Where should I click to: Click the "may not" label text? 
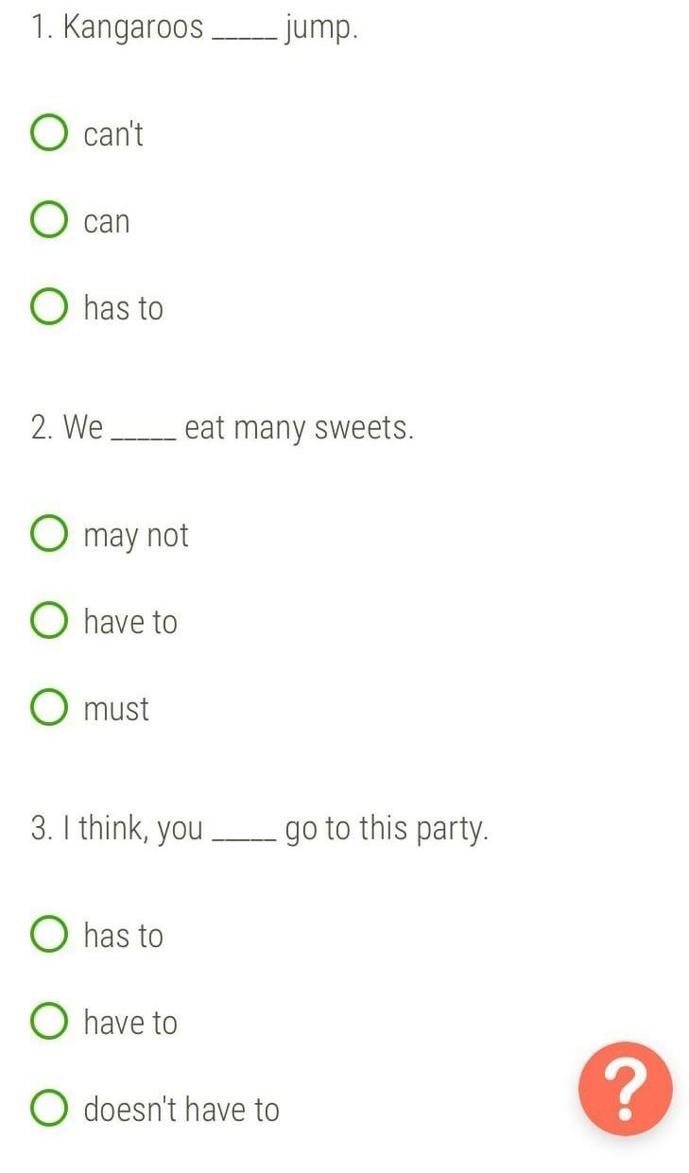(x=136, y=536)
